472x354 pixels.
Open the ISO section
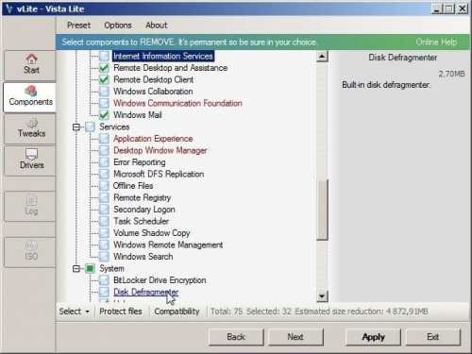30,252
